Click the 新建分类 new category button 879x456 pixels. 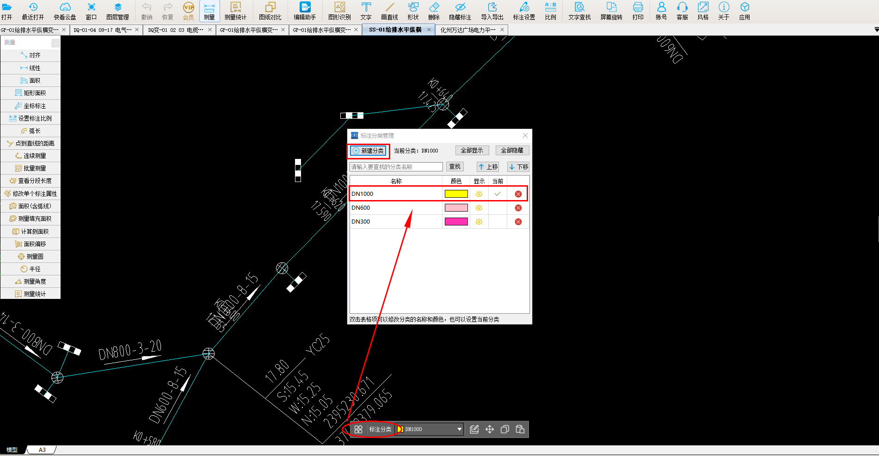368,151
